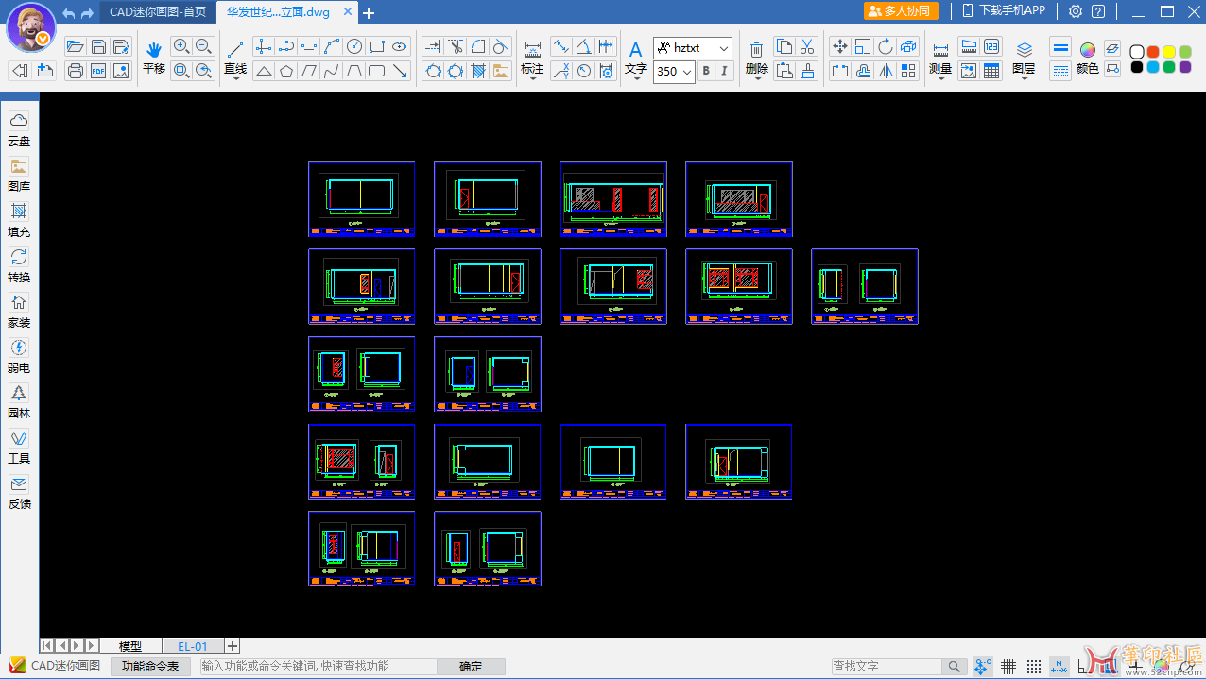1206x679 pixels.
Task: Toggle italic text formatting
Action: 724,71
